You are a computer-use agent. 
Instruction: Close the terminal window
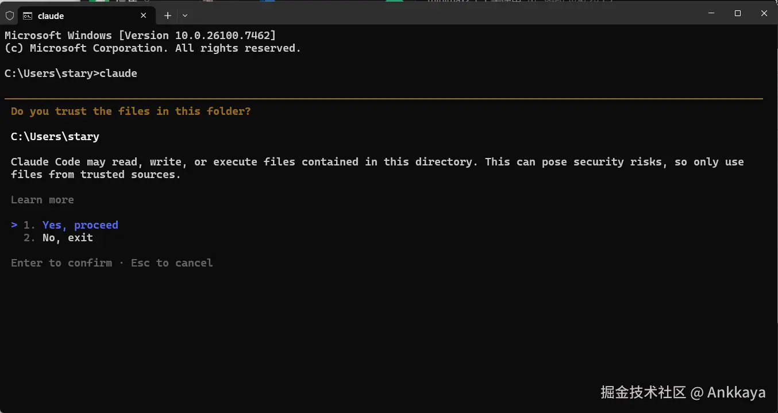click(x=764, y=13)
